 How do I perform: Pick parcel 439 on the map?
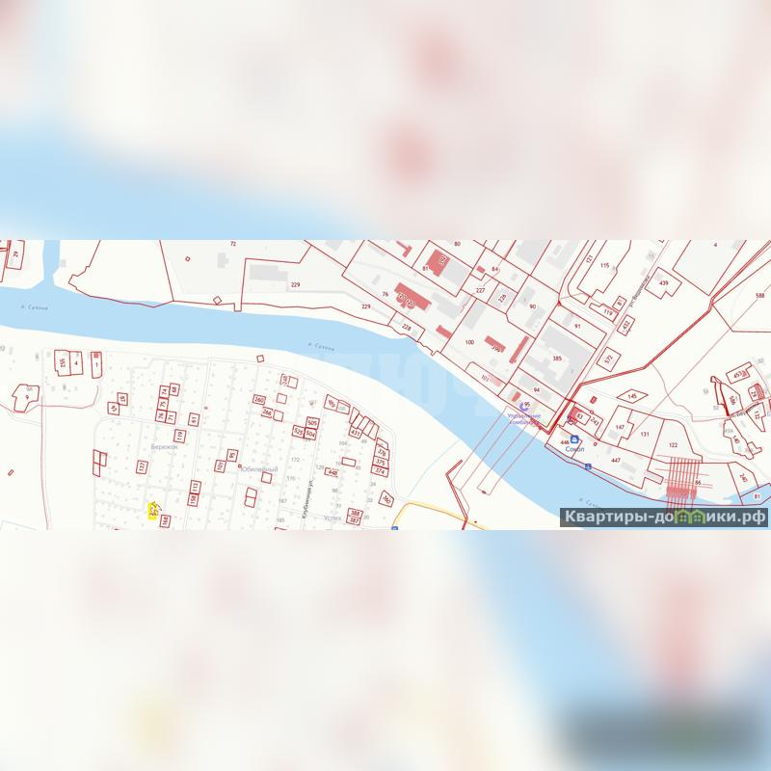tap(663, 282)
